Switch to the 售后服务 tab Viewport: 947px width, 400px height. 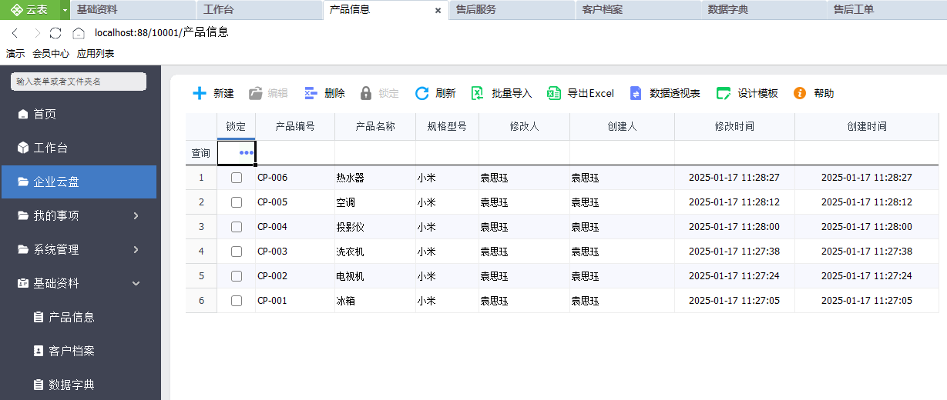tap(476, 10)
